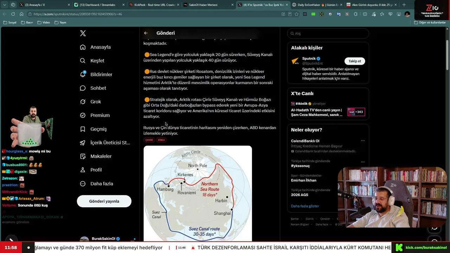Open the Sputnik profile name link
450x253 pixels.
click(x=309, y=59)
